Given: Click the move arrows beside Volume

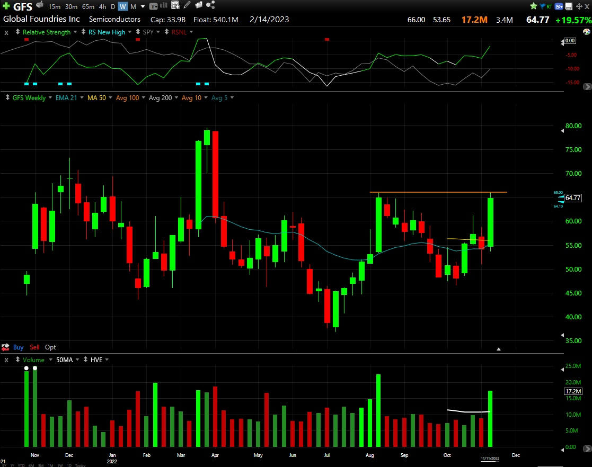Looking at the screenshot, I should click(x=17, y=359).
